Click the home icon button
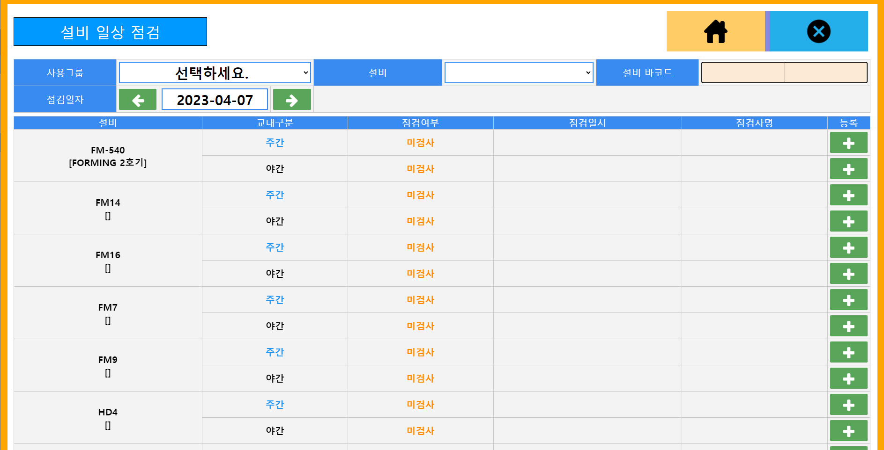This screenshot has height=450, width=884. point(715,31)
